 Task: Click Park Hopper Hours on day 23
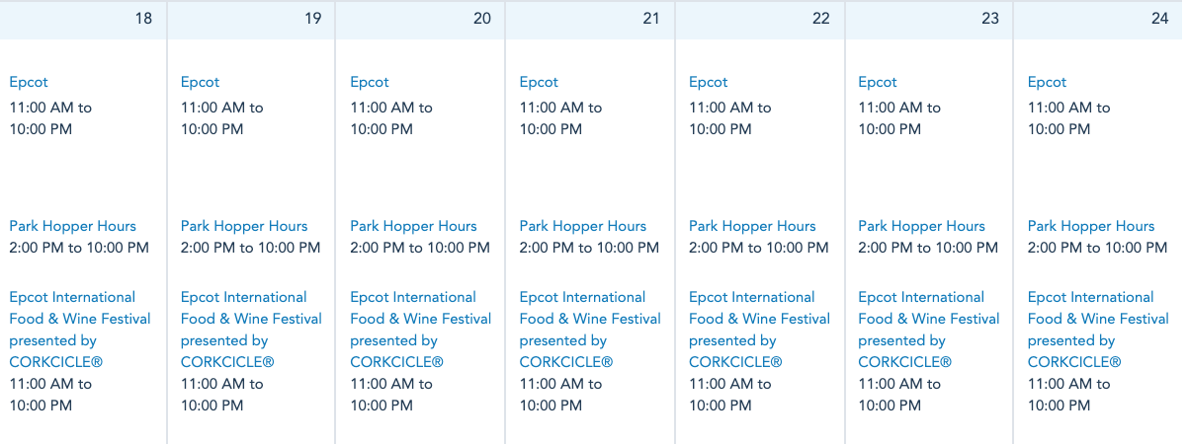pos(922,226)
